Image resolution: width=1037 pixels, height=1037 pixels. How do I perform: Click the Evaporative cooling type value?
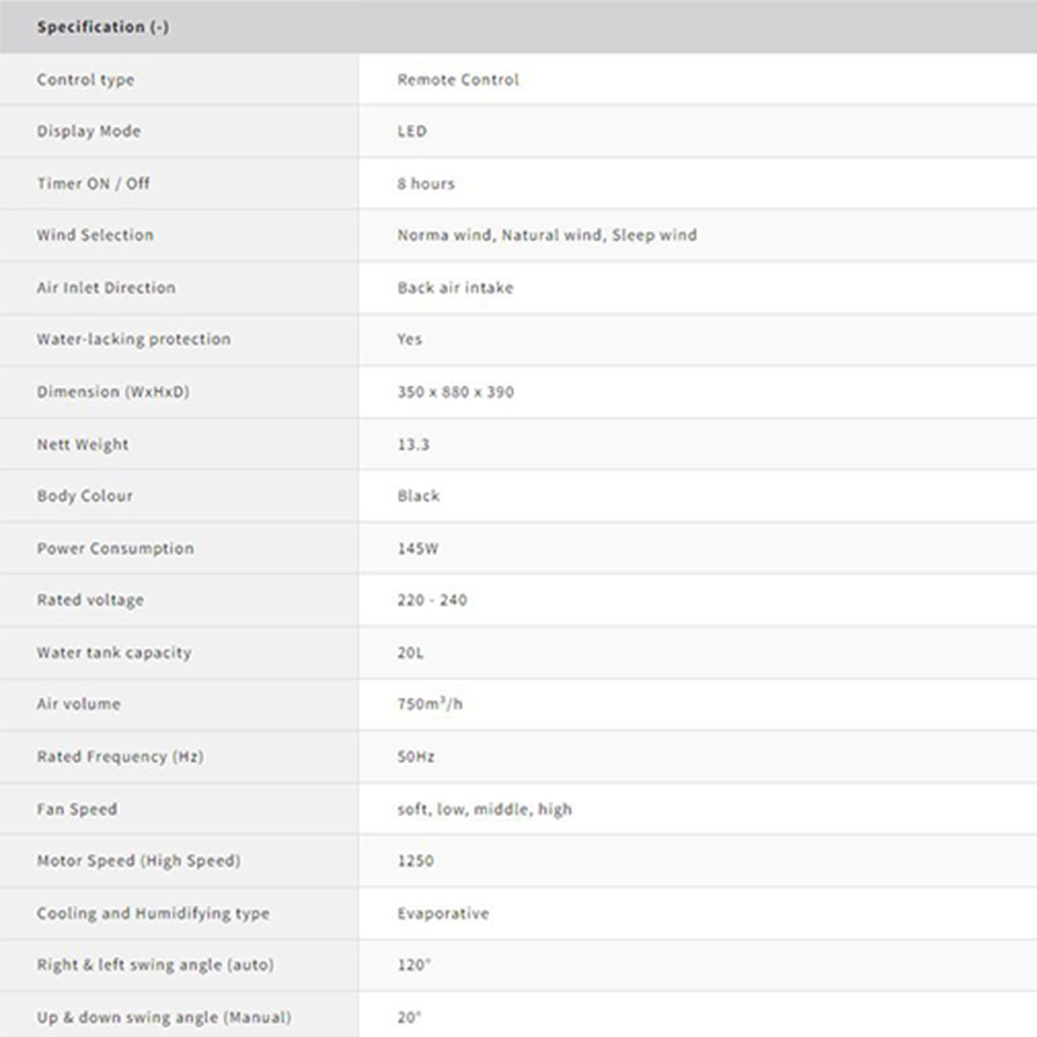tap(443, 913)
